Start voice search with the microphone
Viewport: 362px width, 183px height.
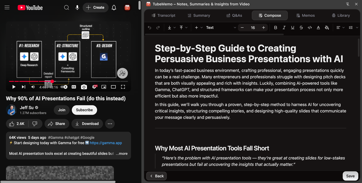tap(77, 8)
